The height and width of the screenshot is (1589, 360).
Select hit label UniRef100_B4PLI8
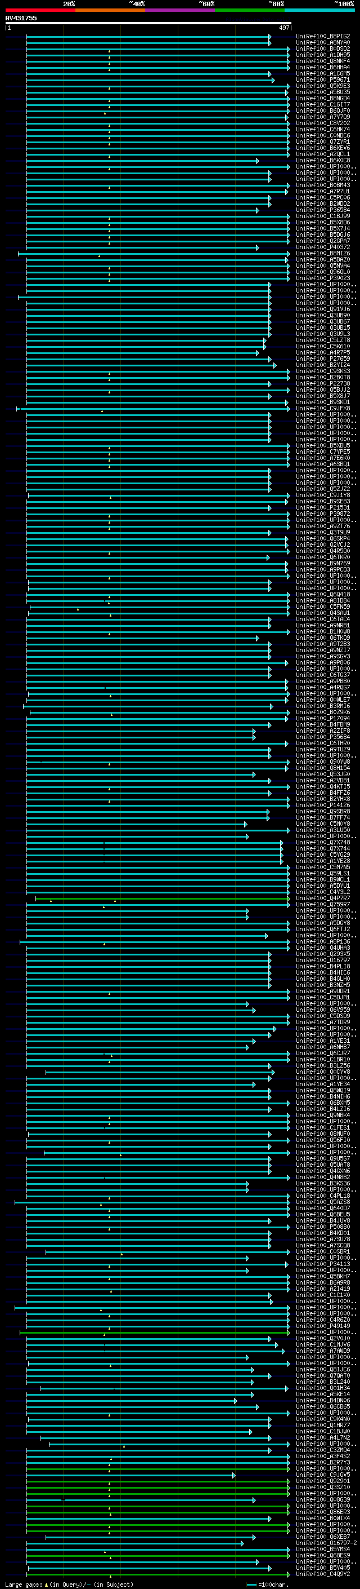point(323,967)
